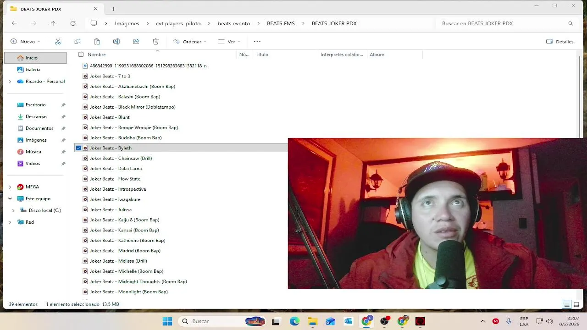Open Microsoft Edge from the taskbar

(294, 321)
